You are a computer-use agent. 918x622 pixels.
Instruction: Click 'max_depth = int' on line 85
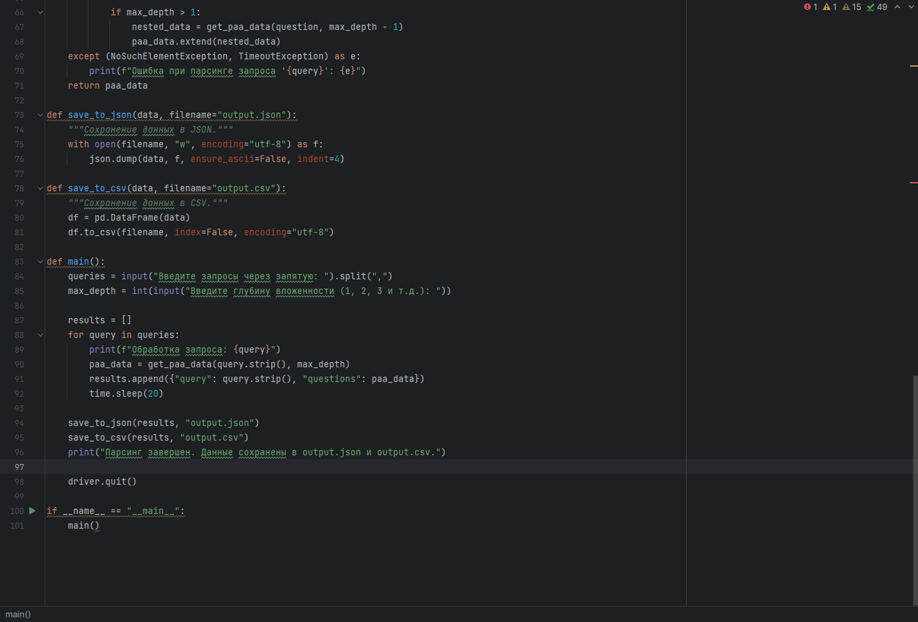tap(107, 291)
